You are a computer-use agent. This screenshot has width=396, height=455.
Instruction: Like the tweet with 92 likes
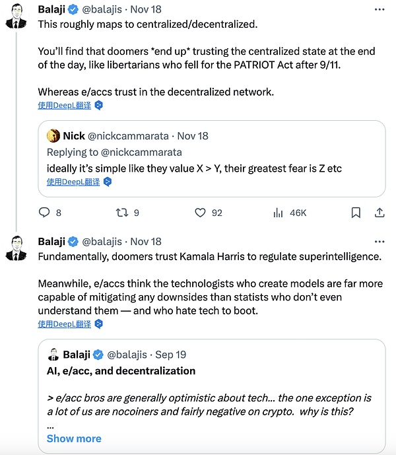[x=201, y=213]
